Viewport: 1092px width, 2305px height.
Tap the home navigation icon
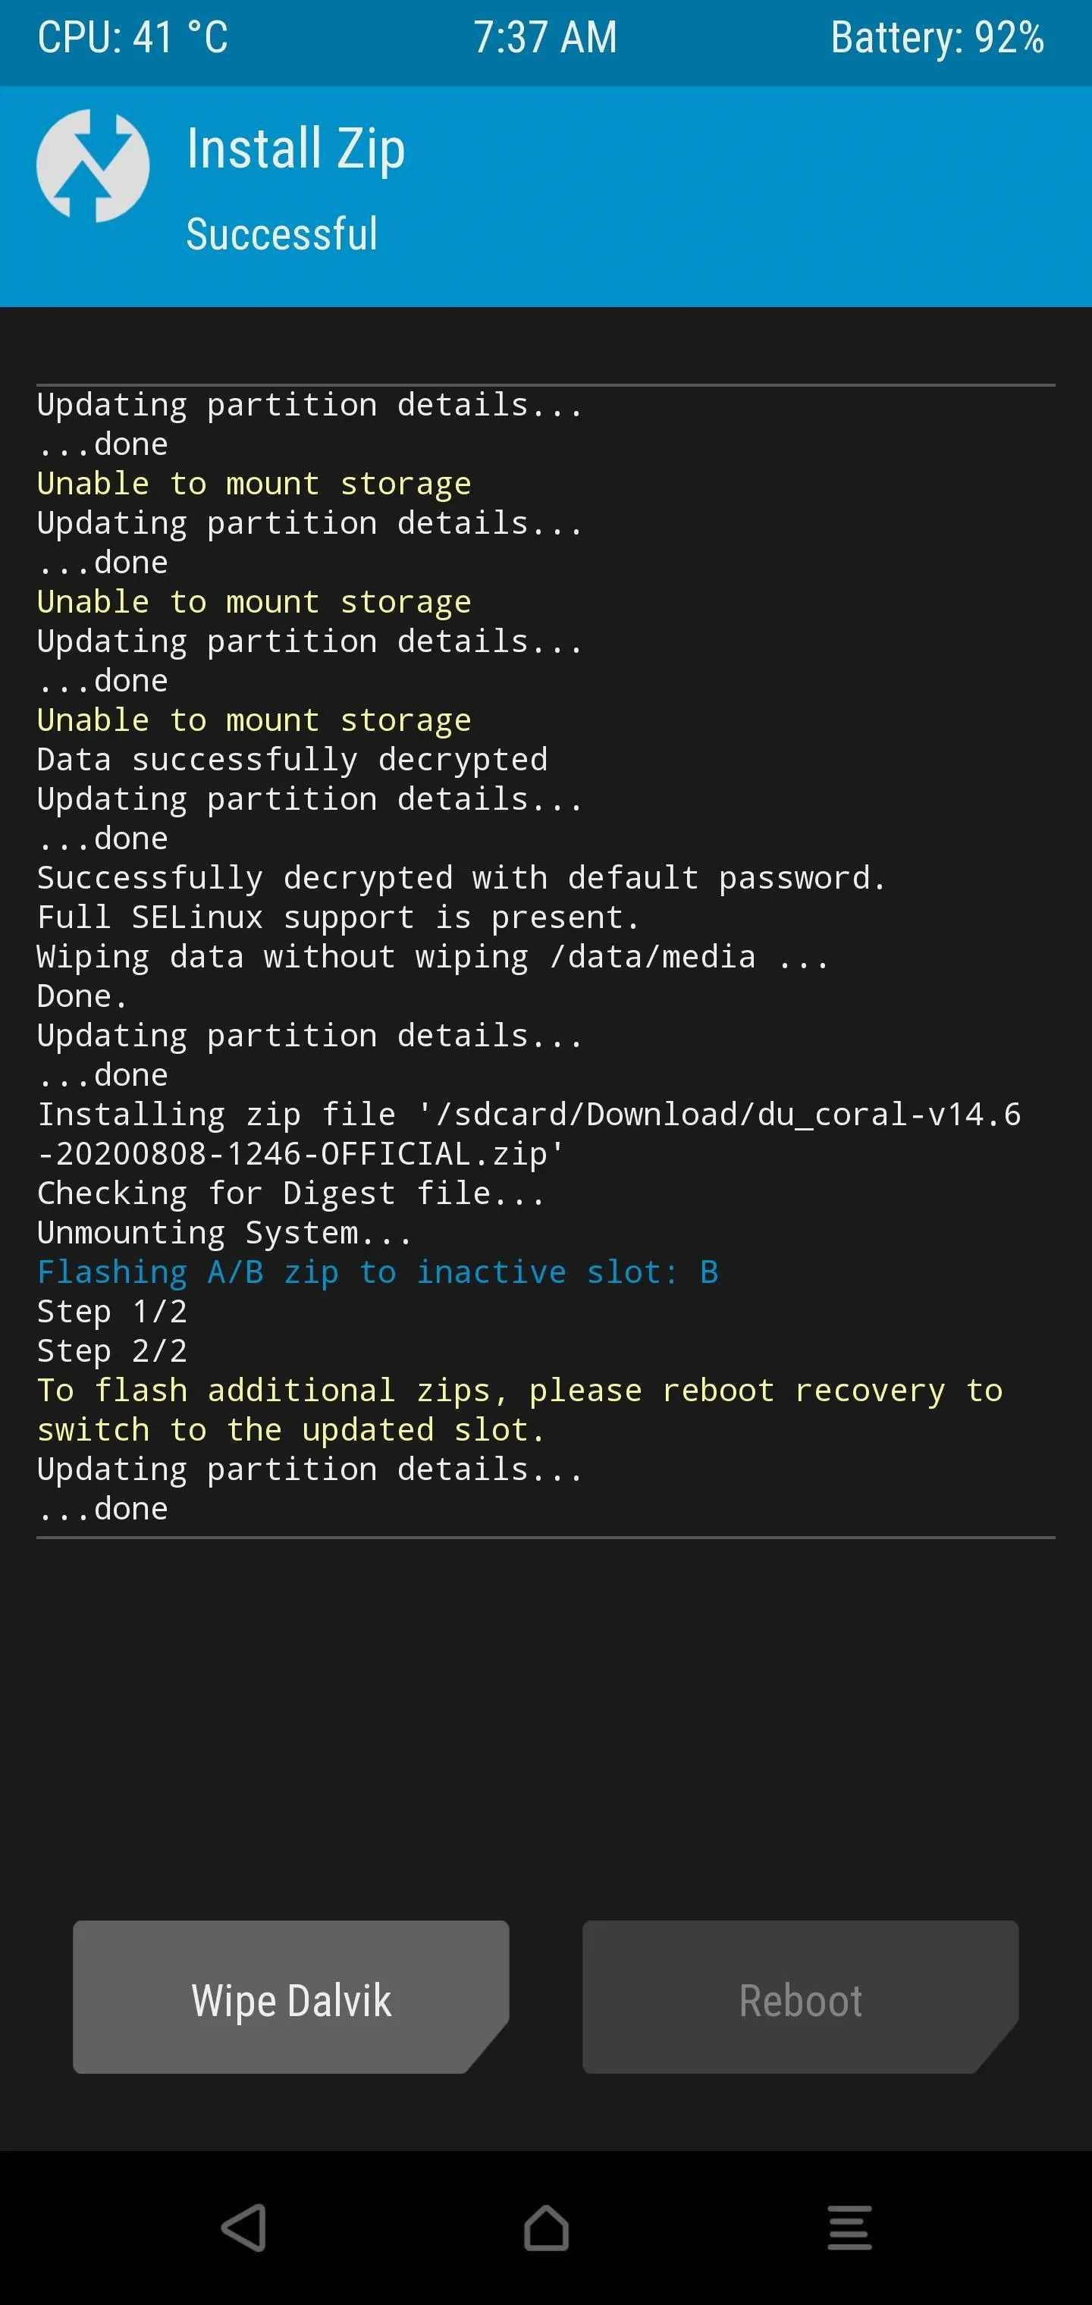pyautogui.click(x=546, y=2228)
